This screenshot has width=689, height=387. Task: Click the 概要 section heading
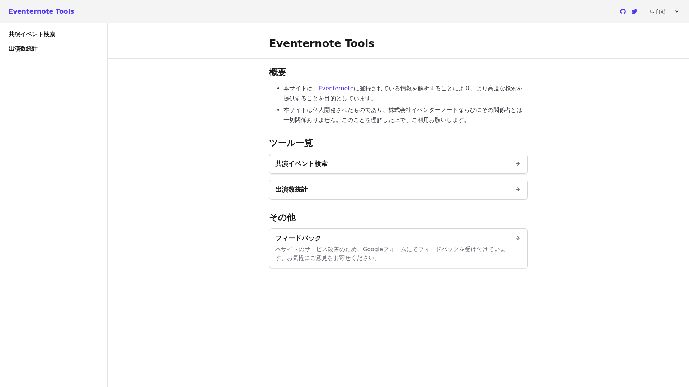pyautogui.click(x=278, y=72)
